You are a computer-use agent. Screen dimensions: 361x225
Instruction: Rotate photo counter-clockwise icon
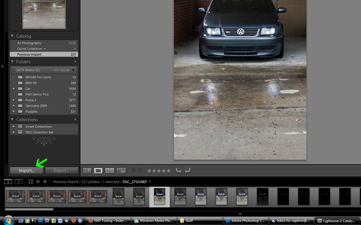point(178,171)
